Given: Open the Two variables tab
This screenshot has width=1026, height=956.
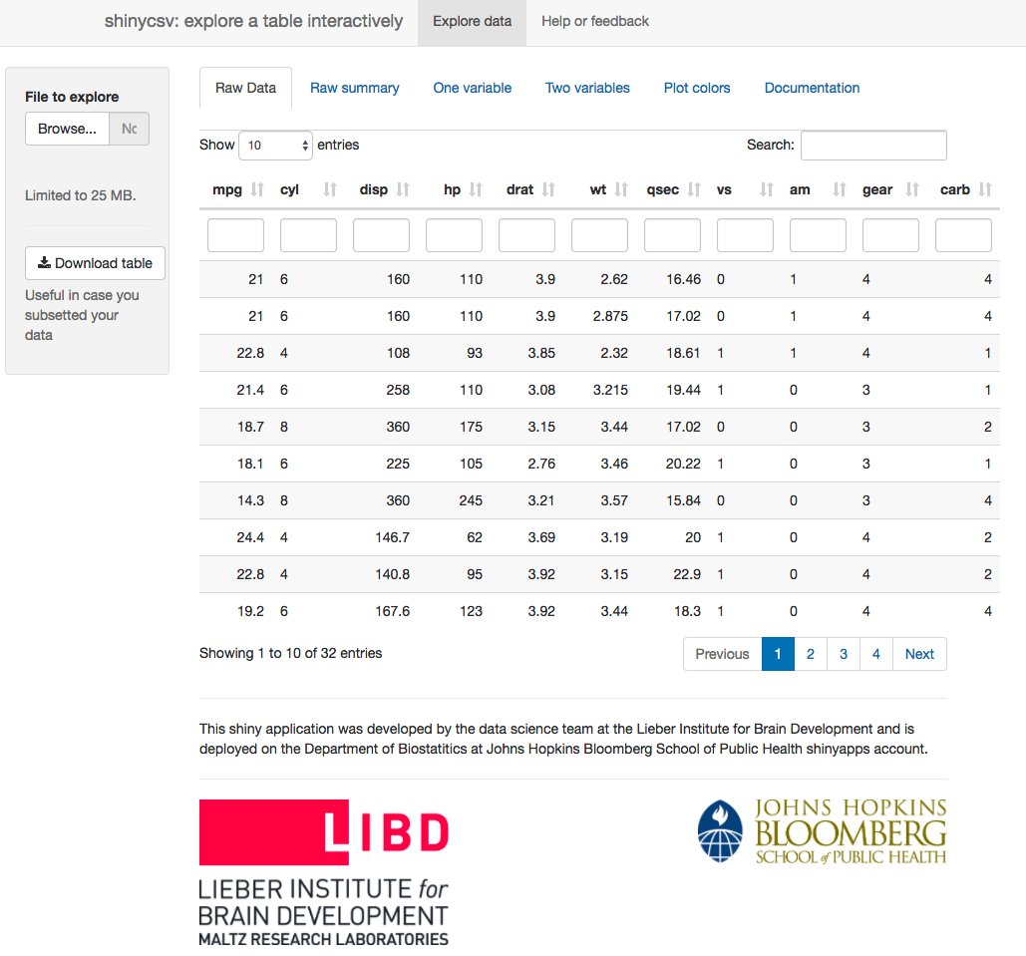Looking at the screenshot, I should pos(587,88).
